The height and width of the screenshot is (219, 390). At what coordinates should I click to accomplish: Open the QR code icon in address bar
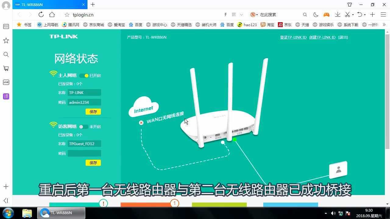[234, 15]
